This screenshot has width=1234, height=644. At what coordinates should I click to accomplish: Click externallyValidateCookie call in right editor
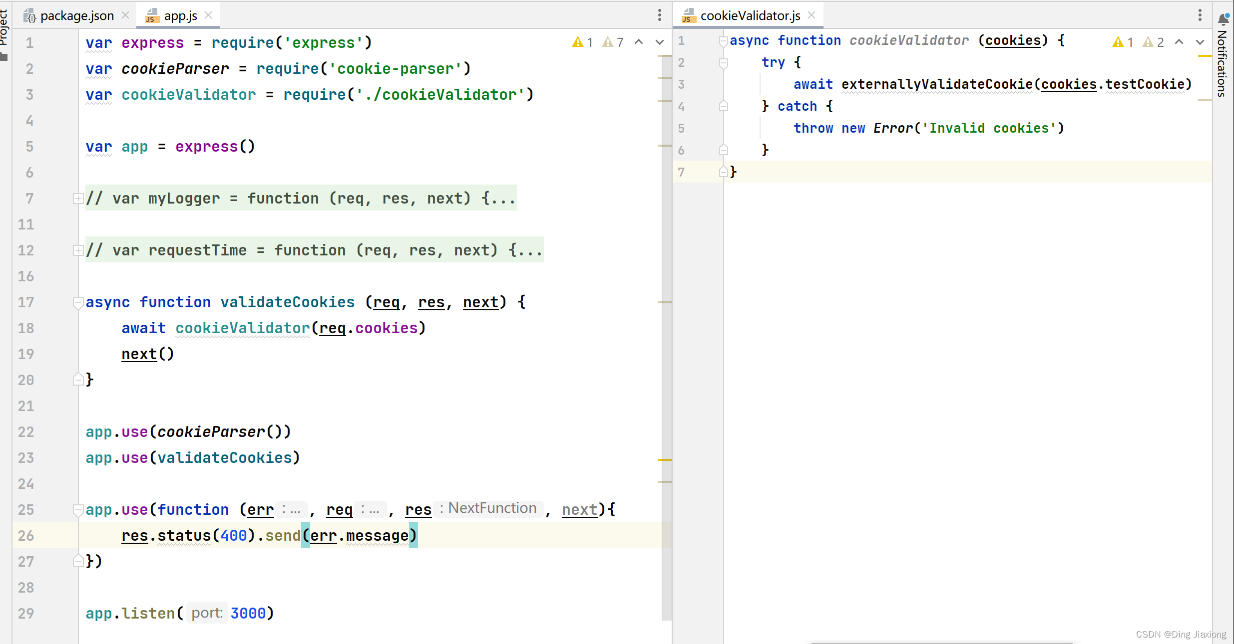pos(937,84)
